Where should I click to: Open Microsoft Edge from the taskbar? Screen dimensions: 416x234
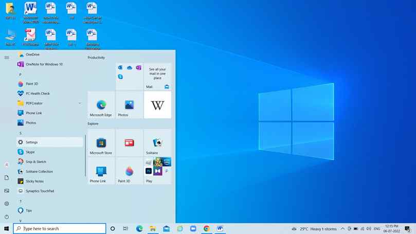[x=139, y=228]
